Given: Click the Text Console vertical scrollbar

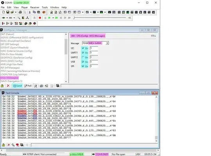Looking at the screenshot, I should click(156, 119).
